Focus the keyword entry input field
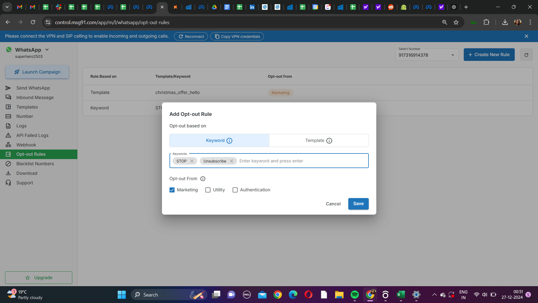538x303 pixels. click(301, 161)
